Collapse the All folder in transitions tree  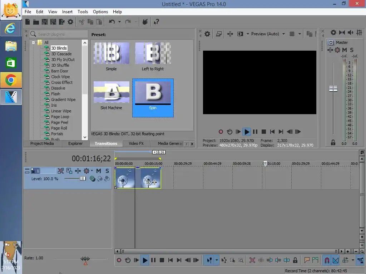[33, 42]
